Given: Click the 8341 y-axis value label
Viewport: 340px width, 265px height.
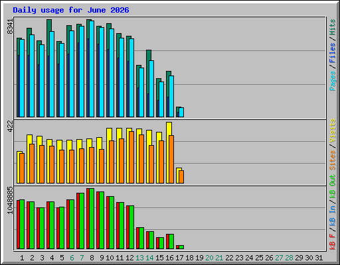Looking at the screenshot, I should tap(10, 26).
